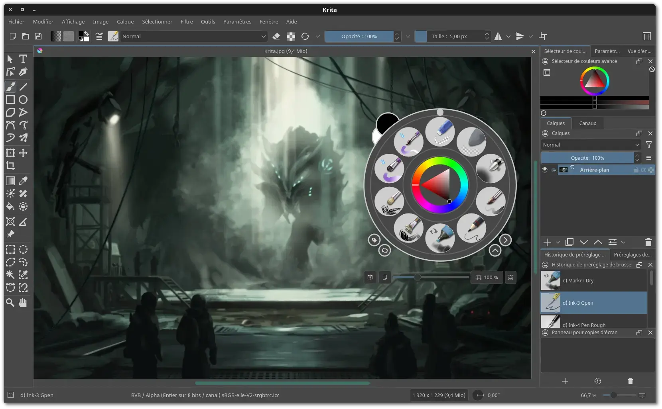
Task: Activate the color sampler eyedropper tool
Action: pyautogui.click(x=23, y=181)
